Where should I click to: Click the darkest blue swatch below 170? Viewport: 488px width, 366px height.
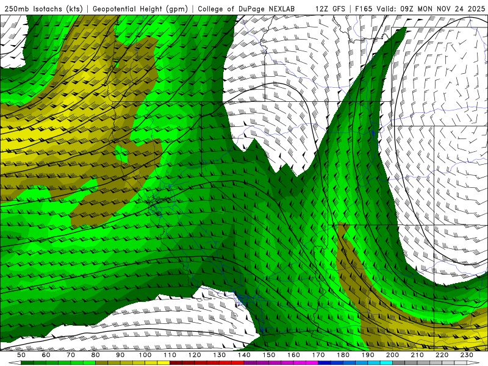point(325,363)
